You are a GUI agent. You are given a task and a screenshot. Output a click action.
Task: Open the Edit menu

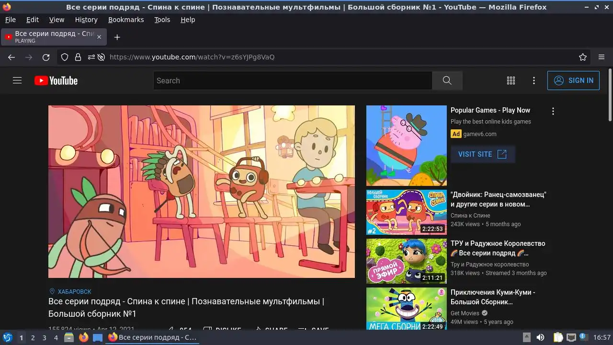point(33,20)
